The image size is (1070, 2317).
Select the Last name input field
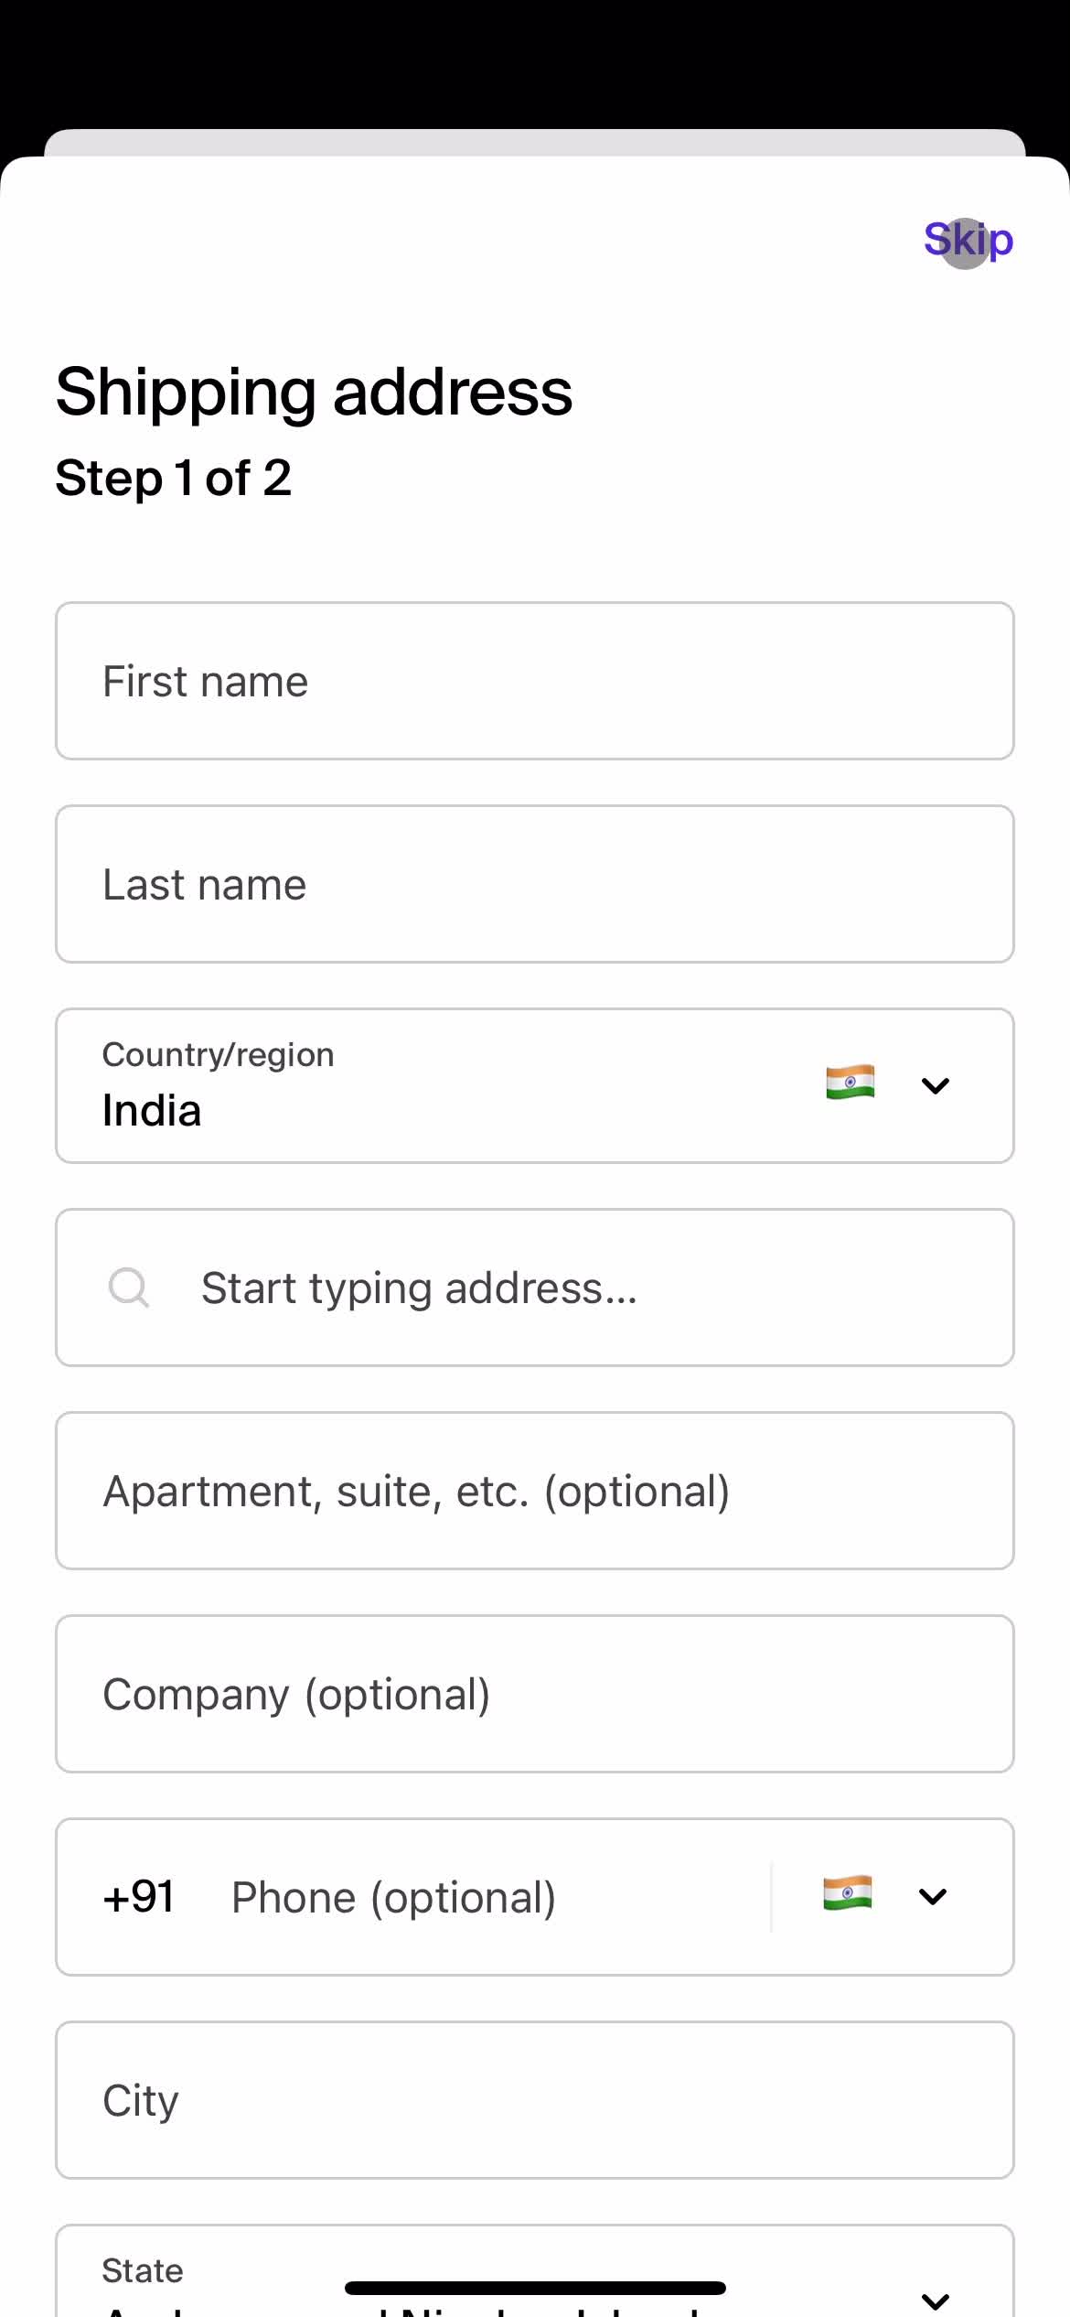[535, 883]
